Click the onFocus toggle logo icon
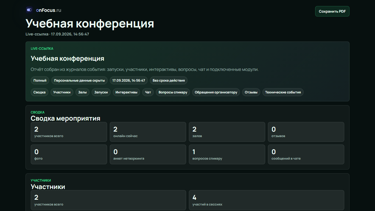Screen dimensions: 375x211 coord(29,10)
